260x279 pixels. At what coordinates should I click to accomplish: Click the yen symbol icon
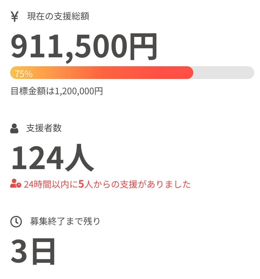click(14, 17)
